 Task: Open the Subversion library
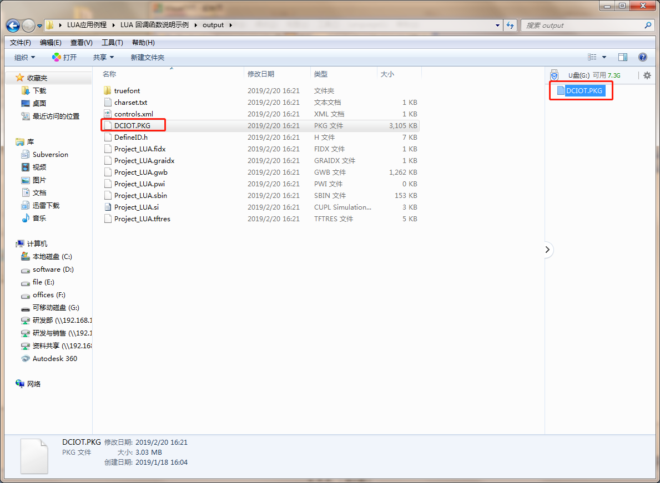tap(50, 154)
